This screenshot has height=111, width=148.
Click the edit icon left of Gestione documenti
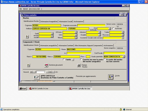click(29, 65)
